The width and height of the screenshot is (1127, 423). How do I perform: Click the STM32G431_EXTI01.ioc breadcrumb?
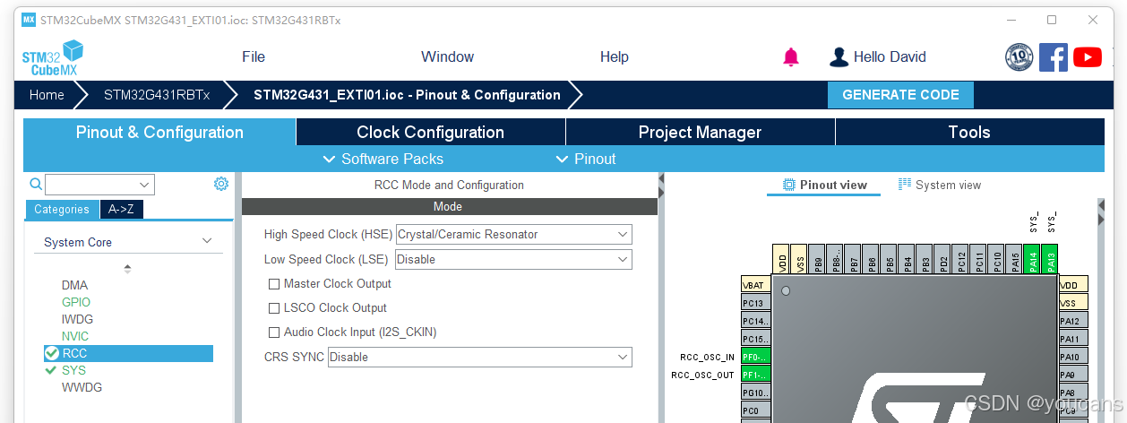tap(407, 95)
